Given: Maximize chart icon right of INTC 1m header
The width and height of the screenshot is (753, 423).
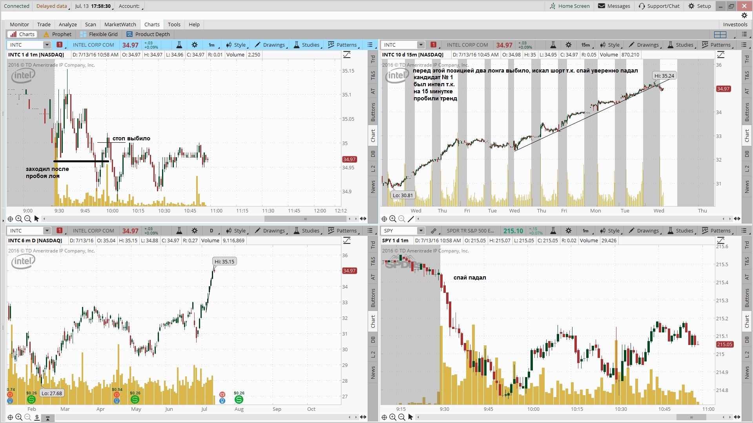Looking at the screenshot, I should 347,55.
